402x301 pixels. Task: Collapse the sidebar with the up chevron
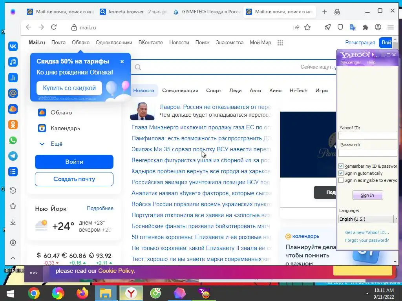coord(13,258)
